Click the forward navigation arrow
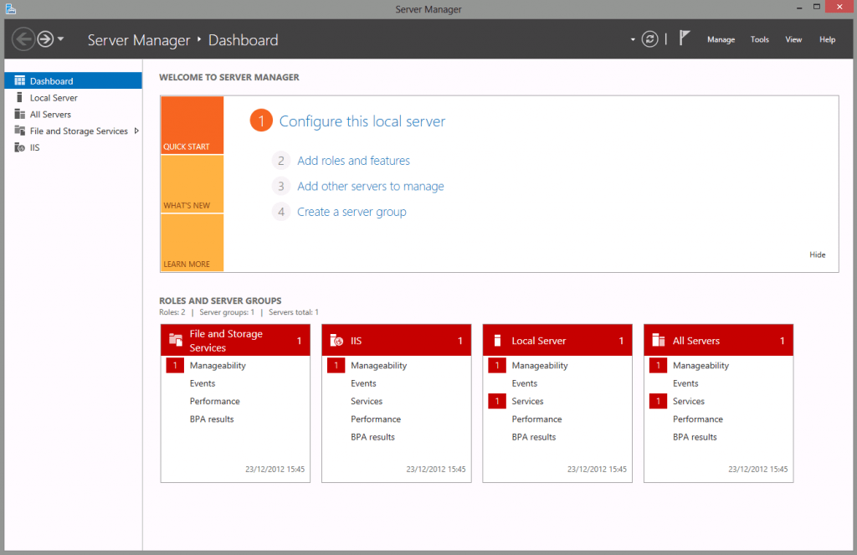Screen dimensions: 857x555 (x=45, y=39)
